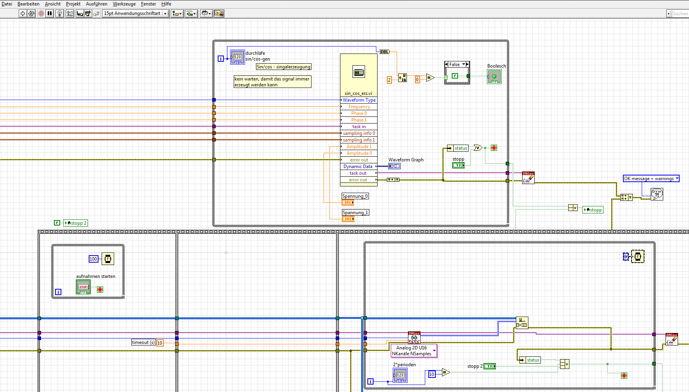The width and height of the screenshot is (689, 392).
Task: Open the Reorder dropdown in toolbar
Action: point(206,14)
